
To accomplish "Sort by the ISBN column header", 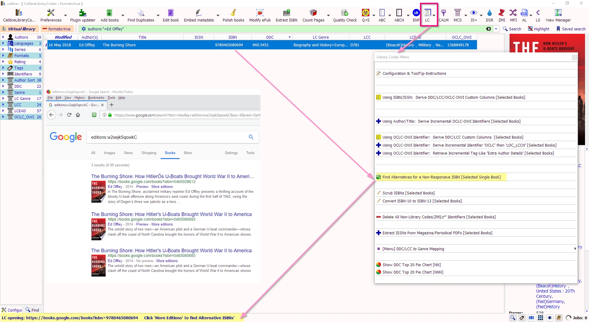I will [x=233, y=37].
